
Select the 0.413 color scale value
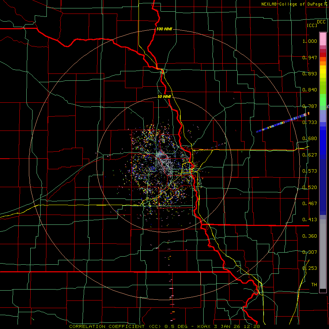(310, 220)
